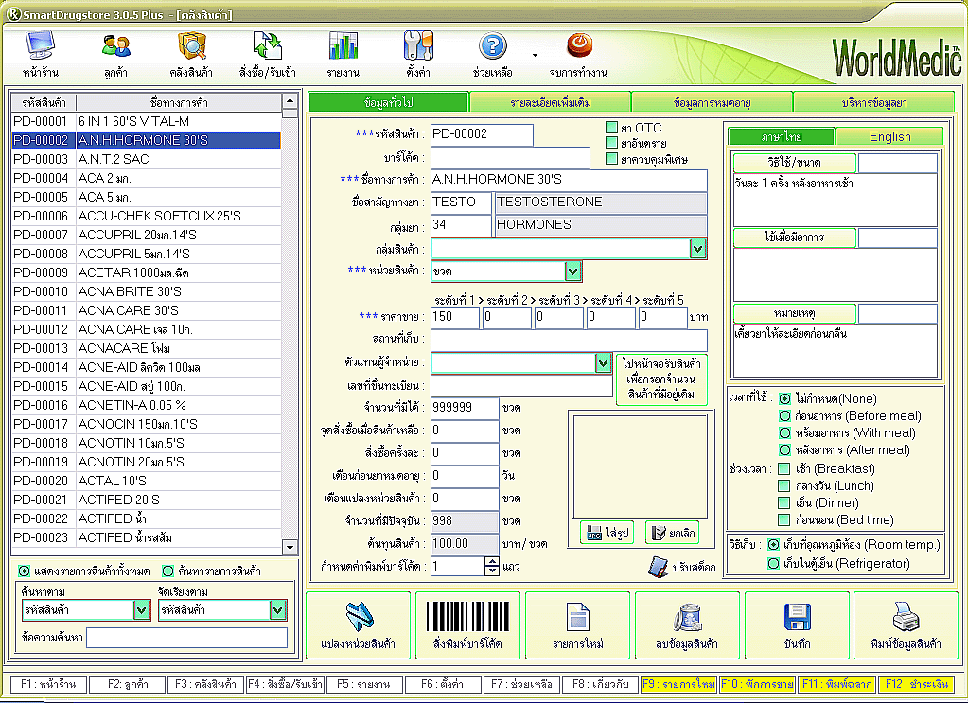The image size is (968, 703).
Task: Toggle the ยาควบคุมพิเศษ checkbox
Action: click(x=612, y=159)
